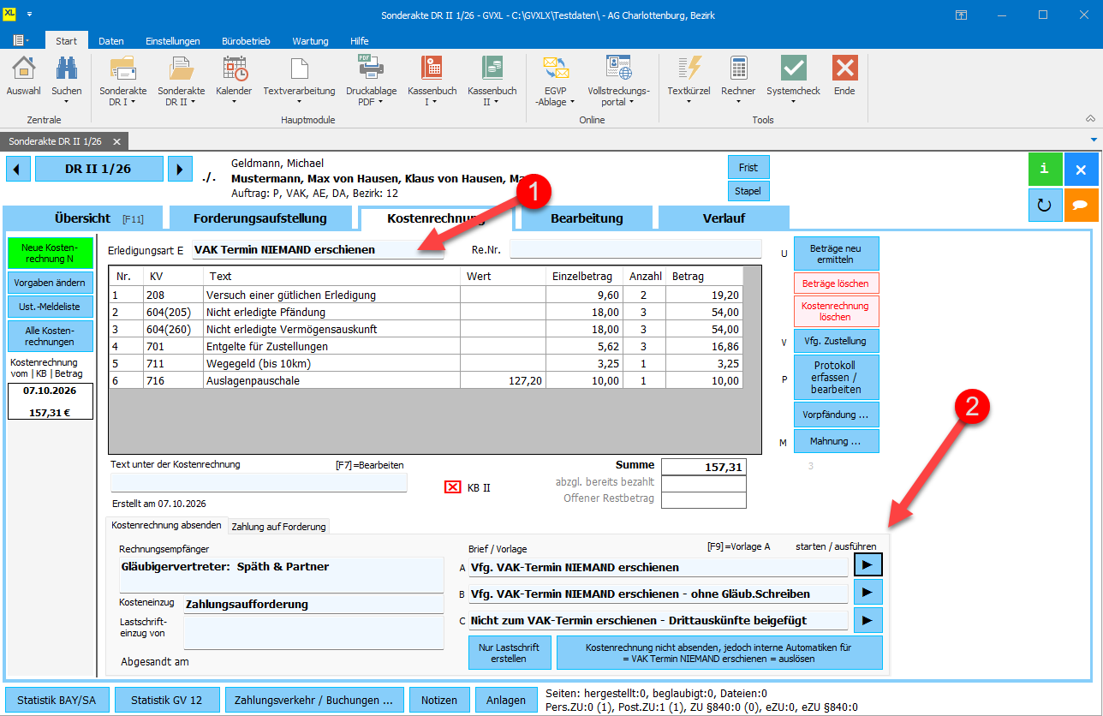Open Zahlungsverkehr / Buchungen button
This screenshot has height=716, width=1103.
point(313,700)
